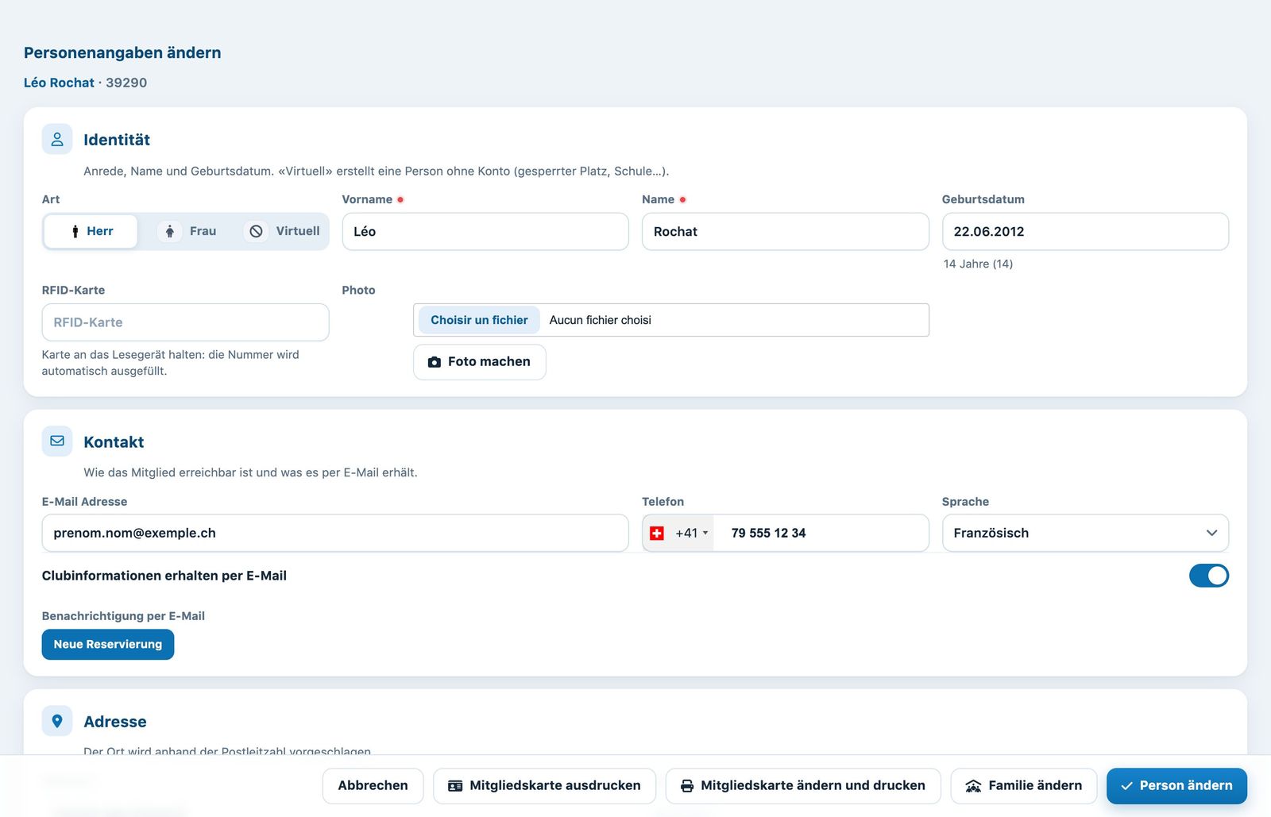Click the Abbrechen button
Viewport: 1271px width, 817px height.
point(373,786)
